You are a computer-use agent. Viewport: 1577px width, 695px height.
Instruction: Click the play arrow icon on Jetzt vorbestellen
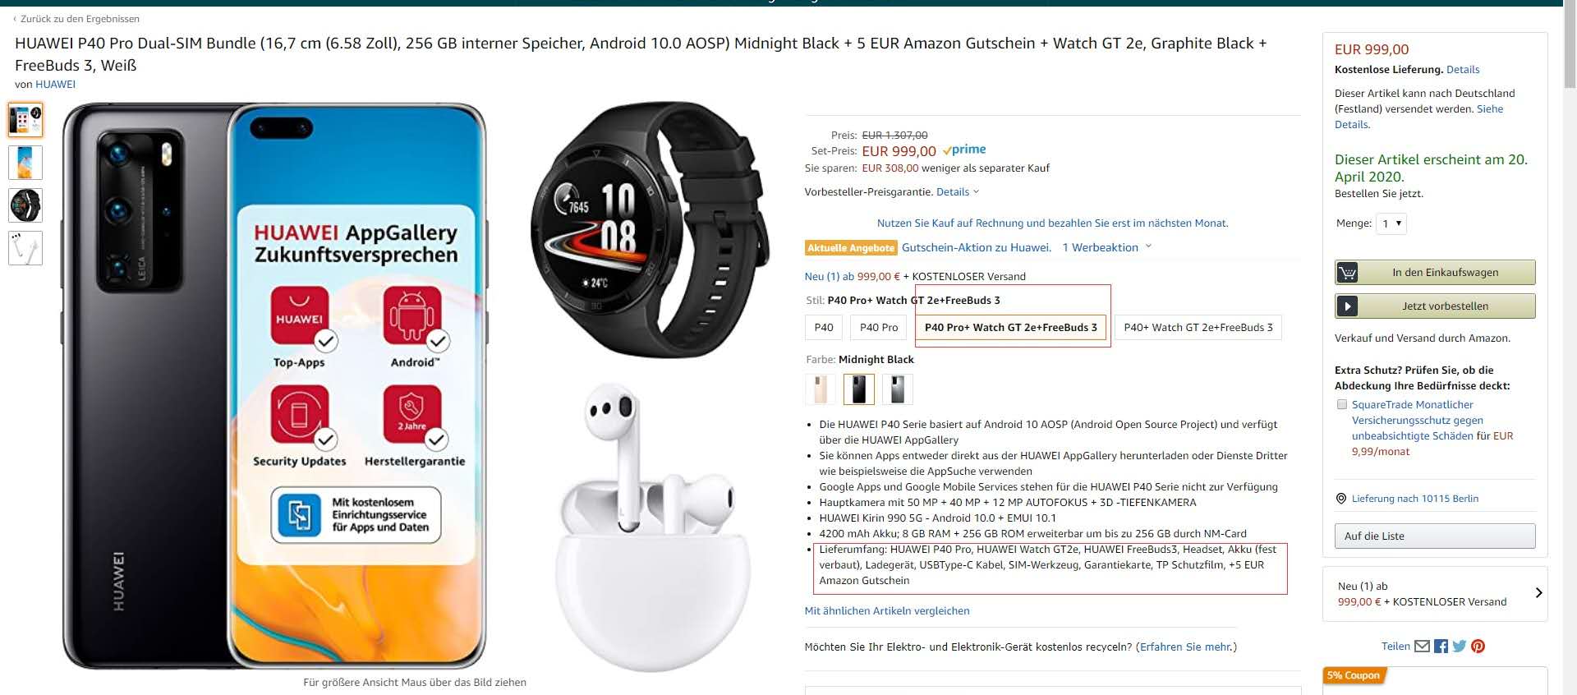point(1347,306)
